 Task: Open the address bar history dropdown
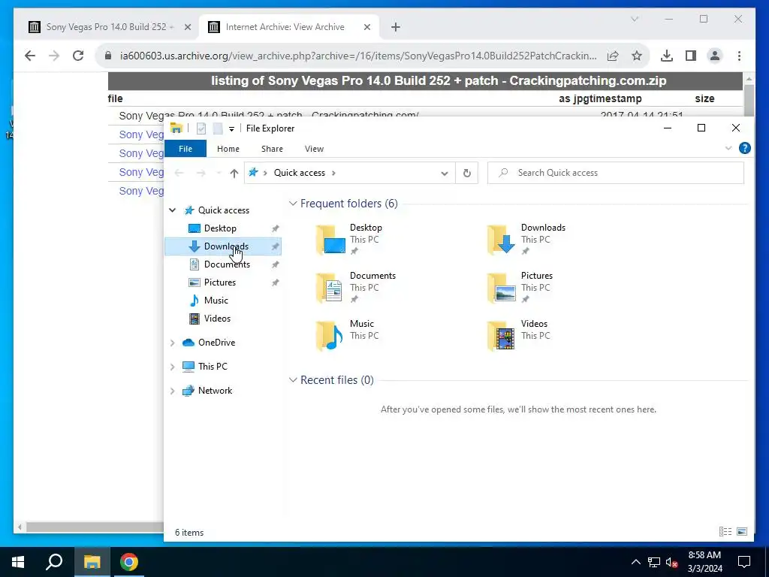[x=445, y=174]
